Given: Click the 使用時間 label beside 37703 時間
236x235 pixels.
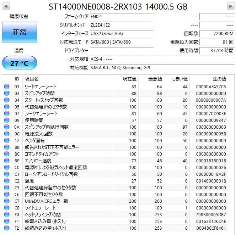Looking at the screenshot, I should (x=189, y=51).
